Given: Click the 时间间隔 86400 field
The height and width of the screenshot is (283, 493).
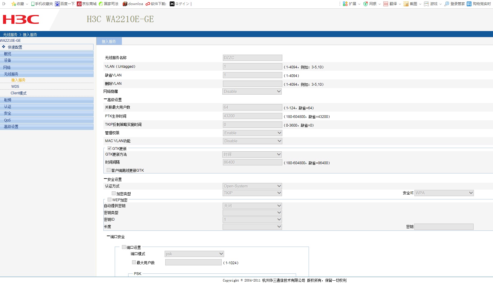Looking at the screenshot, I should click(252, 162).
